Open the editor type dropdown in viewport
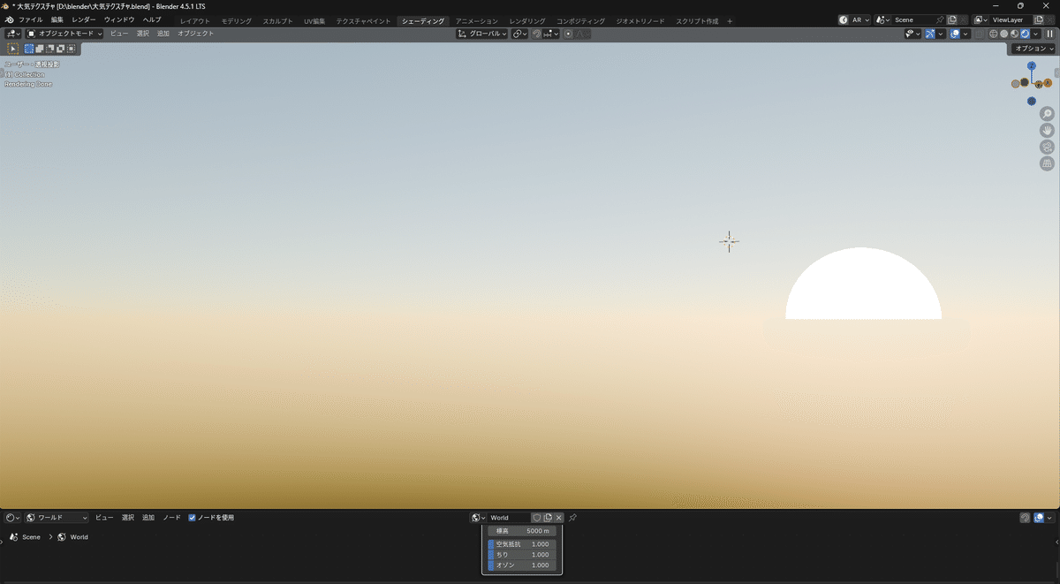The height and width of the screenshot is (584, 1060). (x=13, y=34)
